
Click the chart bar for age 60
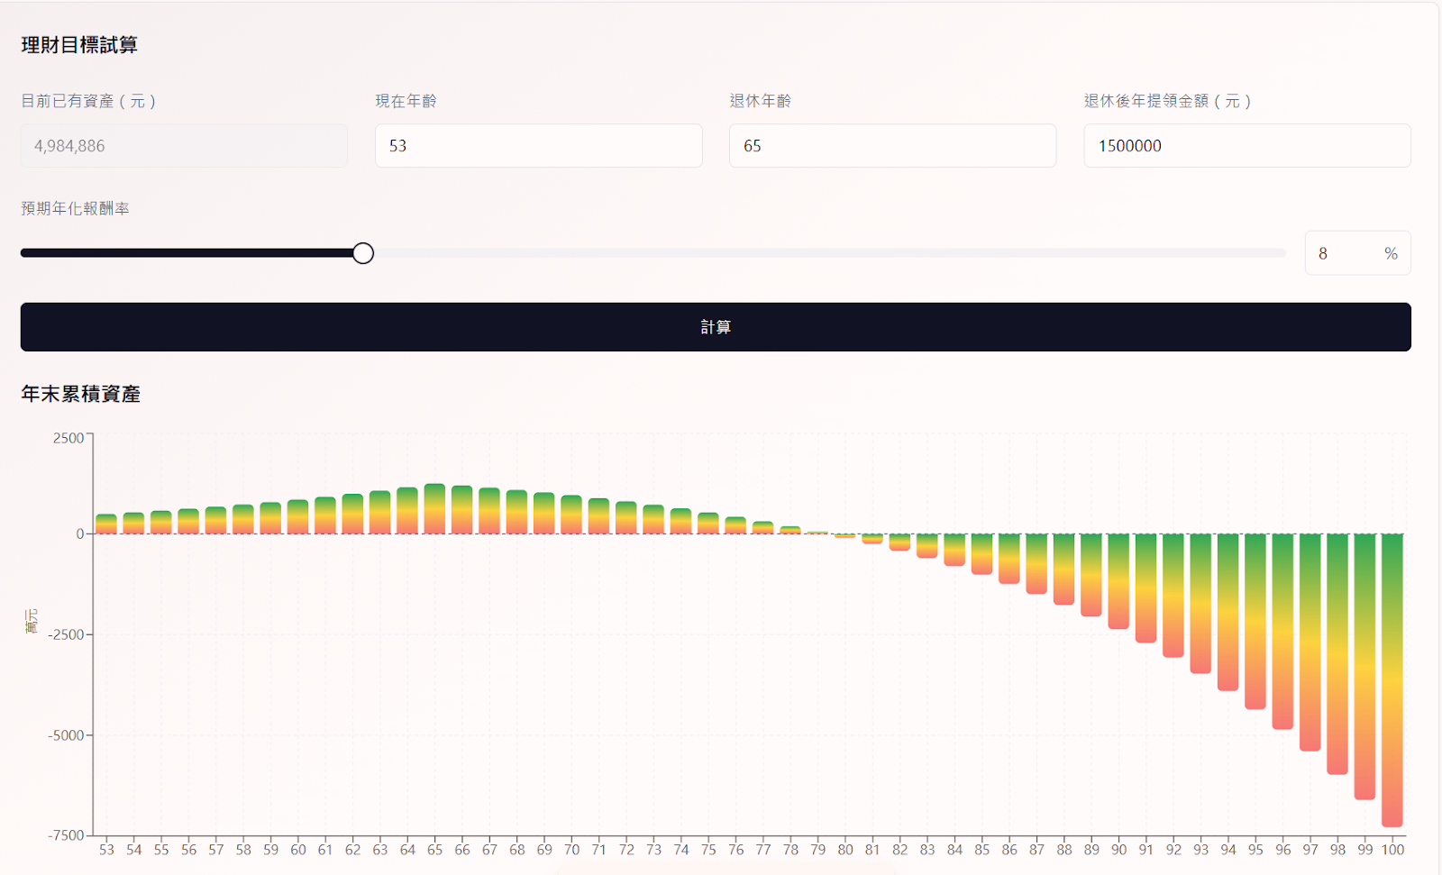(x=297, y=516)
